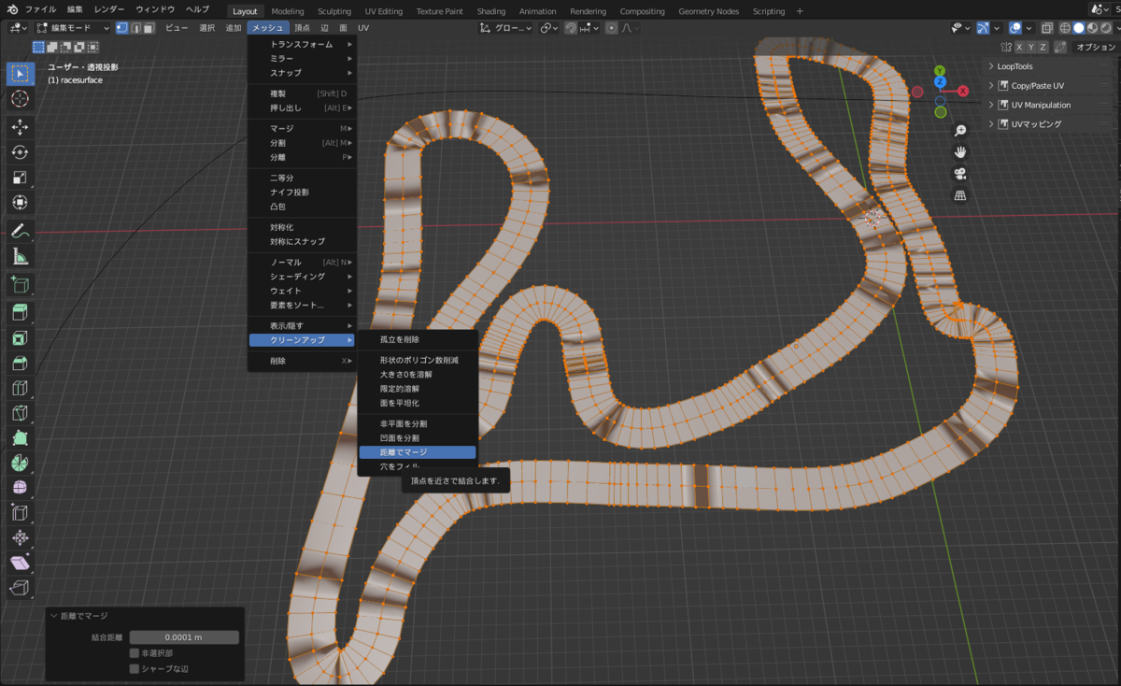Open the ファイル menu
1121x686 pixels.
[x=40, y=9]
